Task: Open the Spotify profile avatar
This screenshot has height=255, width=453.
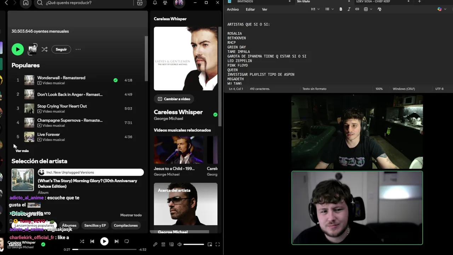Action: pyautogui.click(x=179, y=3)
